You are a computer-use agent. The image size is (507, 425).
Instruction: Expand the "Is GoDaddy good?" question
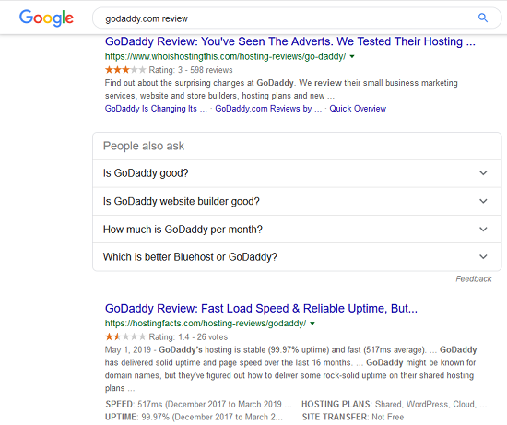(x=297, y=173)
